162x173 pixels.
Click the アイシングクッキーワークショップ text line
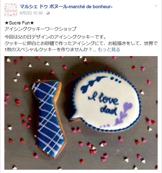[40, 29]
